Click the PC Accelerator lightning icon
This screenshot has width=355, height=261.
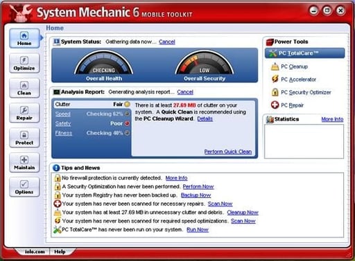pyautogui.click(x=275, y=79)
